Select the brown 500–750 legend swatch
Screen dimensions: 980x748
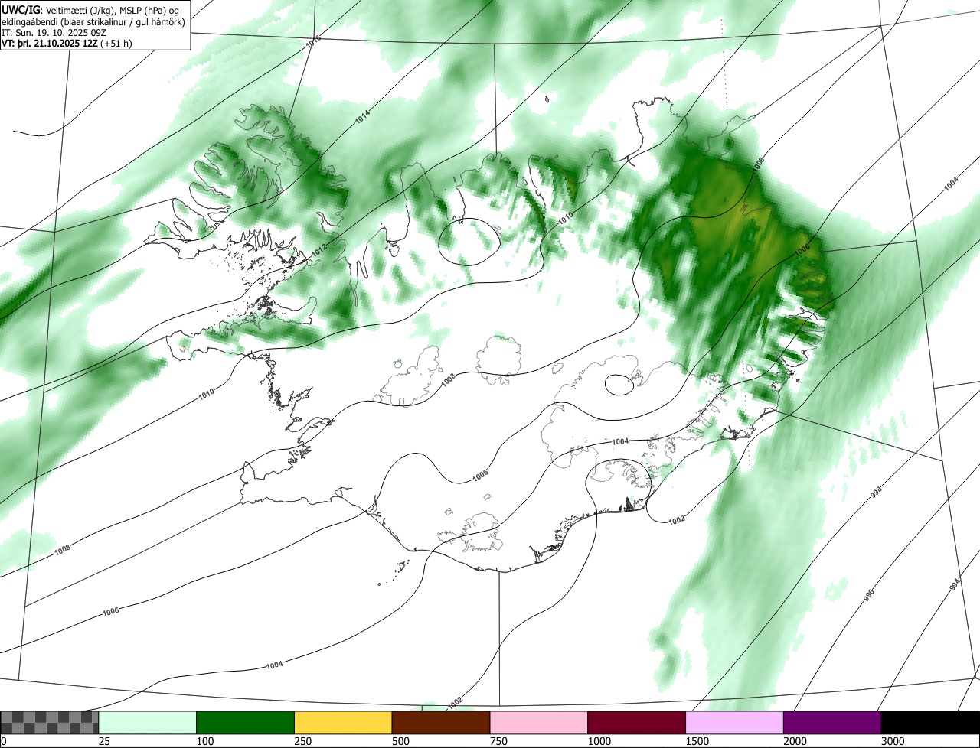(x=441, y=723)
